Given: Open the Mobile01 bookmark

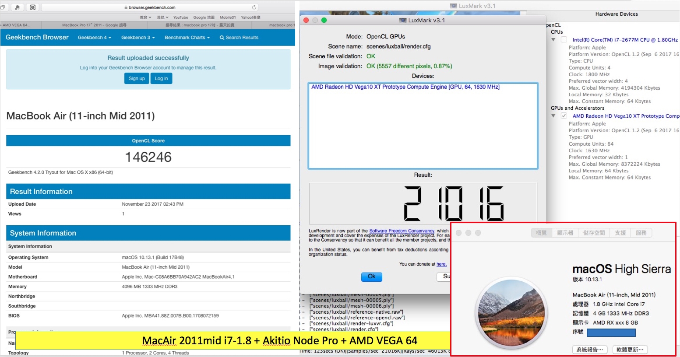Looking at the screenshot, I should tap(228, 17).
